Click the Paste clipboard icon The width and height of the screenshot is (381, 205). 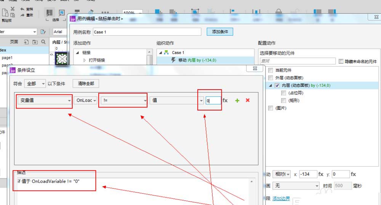[x=5, y=13]
